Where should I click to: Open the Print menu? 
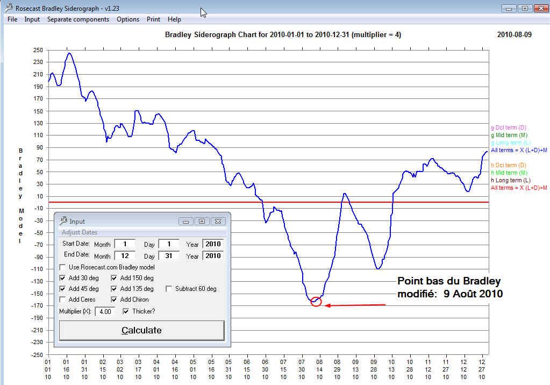coord(153,19)
